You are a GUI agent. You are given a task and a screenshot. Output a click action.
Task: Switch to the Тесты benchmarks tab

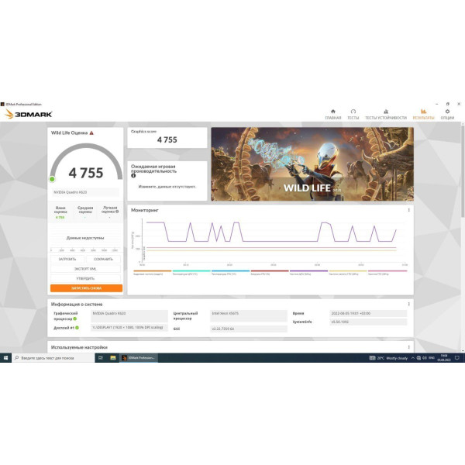(x=353, y=114)
